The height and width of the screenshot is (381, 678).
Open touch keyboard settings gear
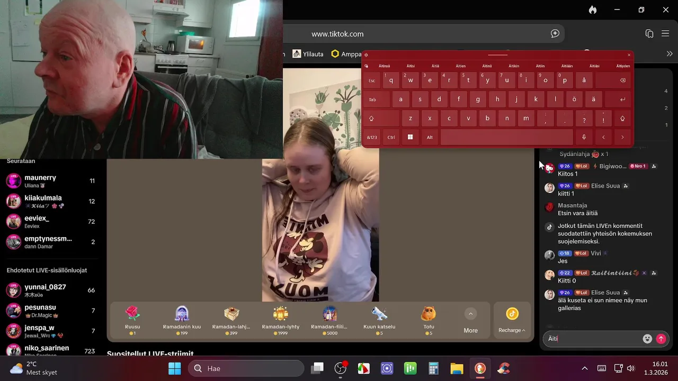pos(367,55)
